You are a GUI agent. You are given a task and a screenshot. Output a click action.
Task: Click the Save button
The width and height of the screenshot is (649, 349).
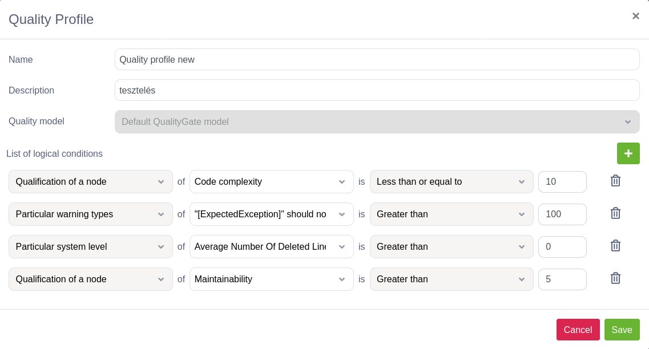[622, 330]
